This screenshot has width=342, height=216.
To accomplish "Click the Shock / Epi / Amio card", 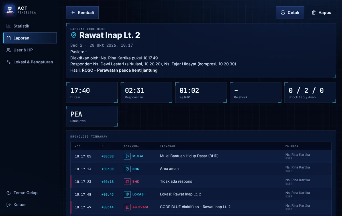I will tap(310, 92).
